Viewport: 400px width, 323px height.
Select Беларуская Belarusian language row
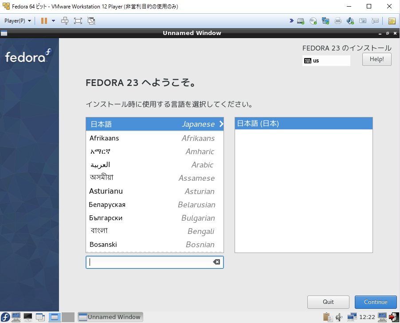click(x=155, y=204)
